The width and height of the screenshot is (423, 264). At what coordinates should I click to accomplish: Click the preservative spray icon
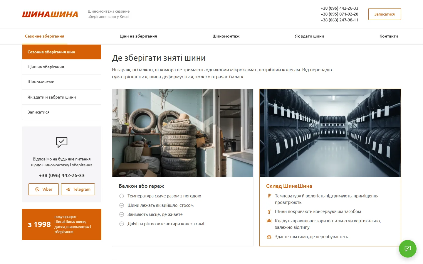coord(269,211)
